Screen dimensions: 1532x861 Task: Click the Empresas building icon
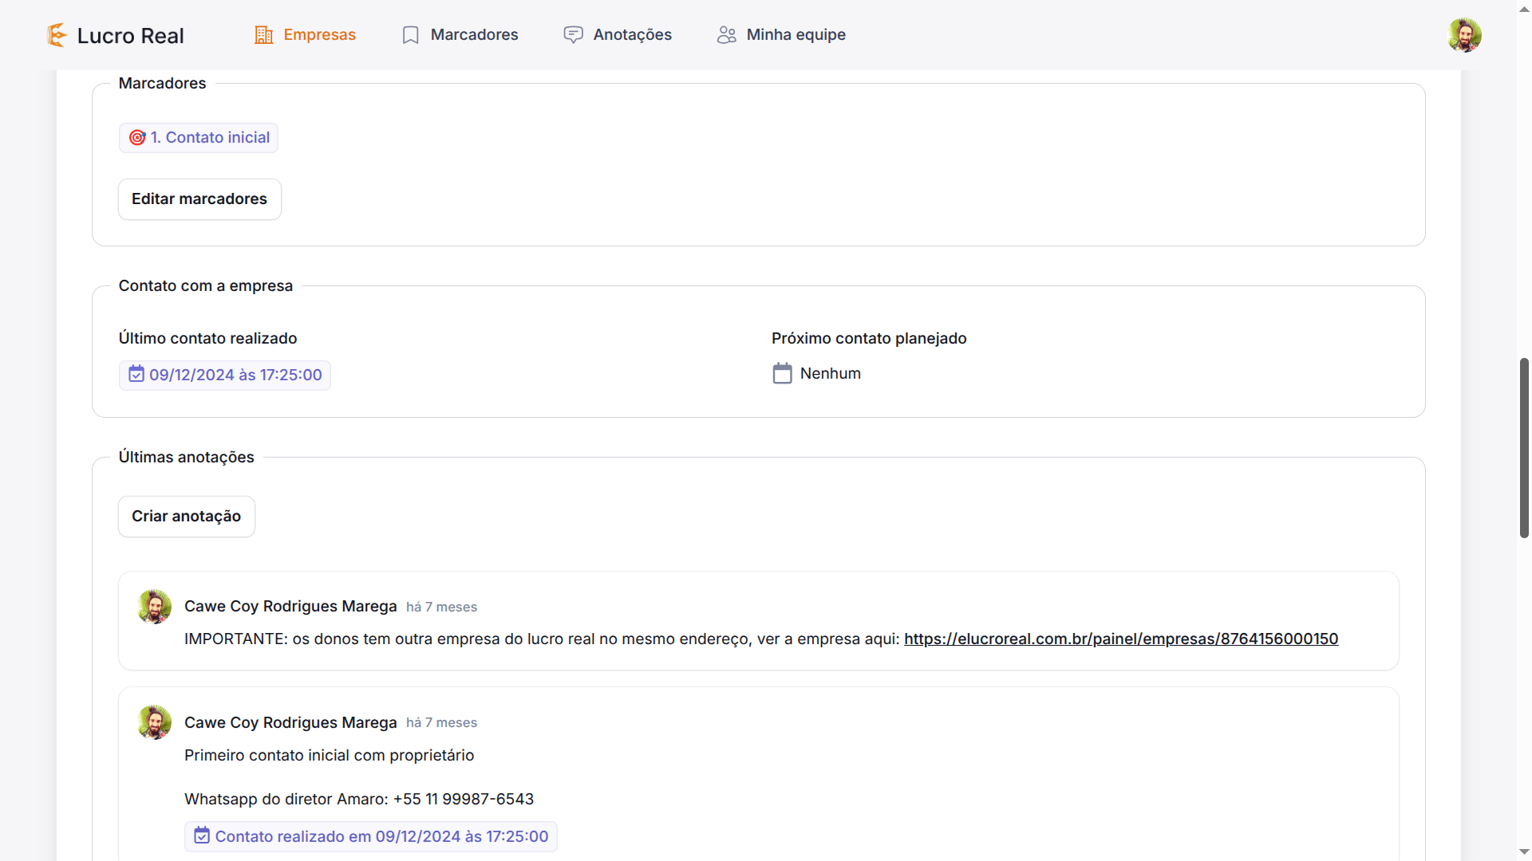[263, 35]
